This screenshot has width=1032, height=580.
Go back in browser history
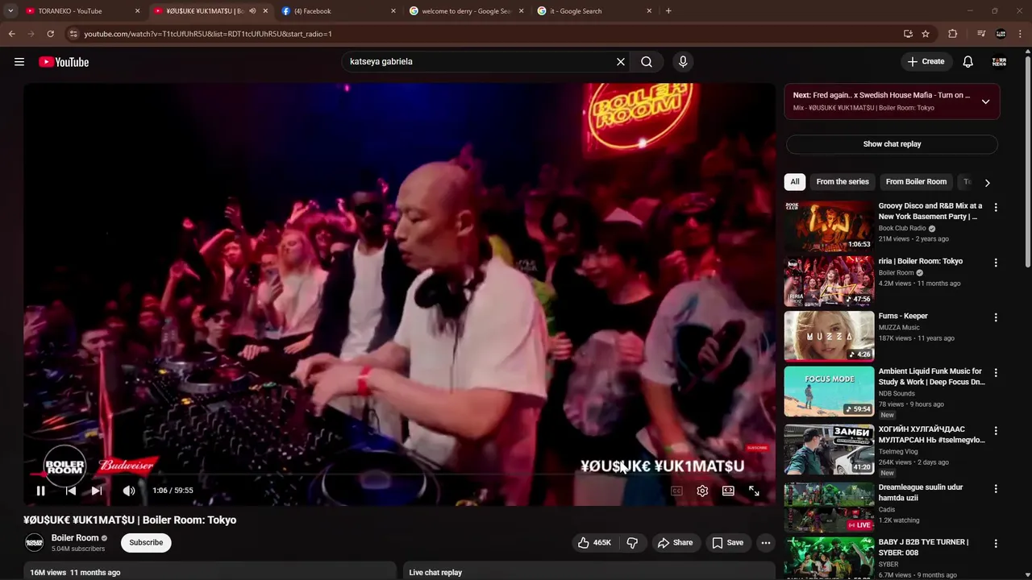coord(12,34)
